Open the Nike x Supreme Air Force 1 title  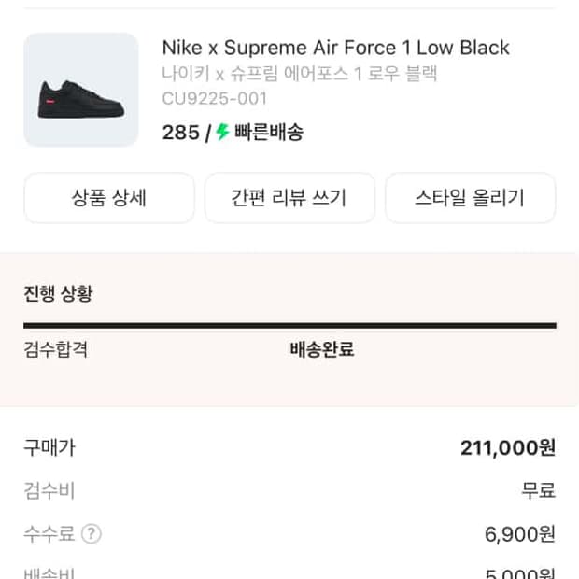point(335,48)
